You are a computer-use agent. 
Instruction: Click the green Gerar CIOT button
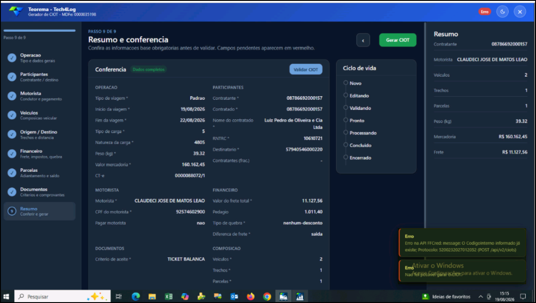pyautogui.click(x=397, y=40)
